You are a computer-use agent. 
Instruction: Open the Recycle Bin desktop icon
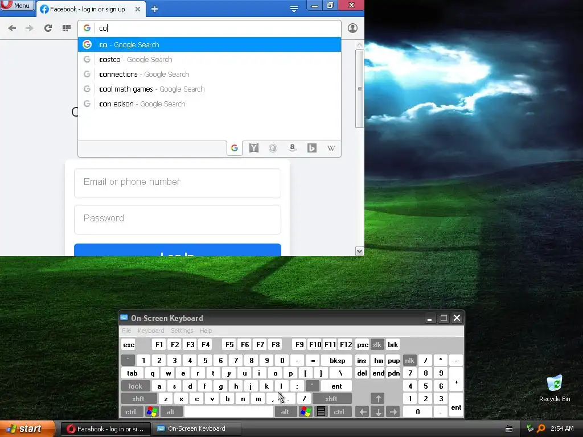point(555,388)
